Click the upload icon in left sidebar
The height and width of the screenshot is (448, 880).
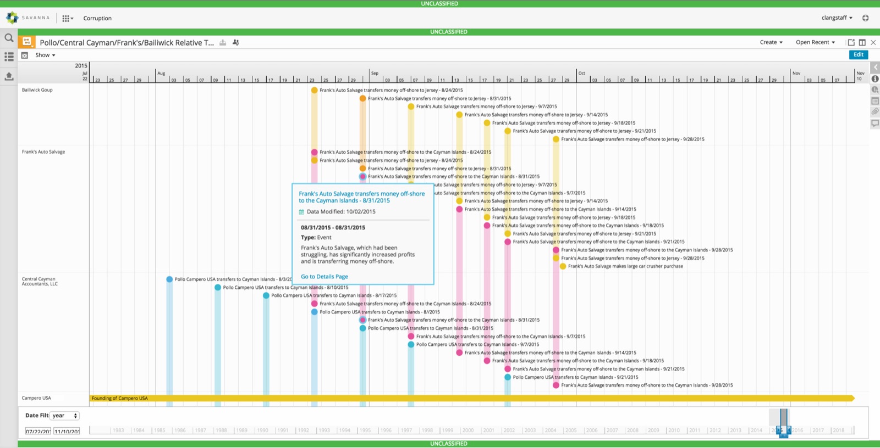pyautogui.click(x=9, y=76)
